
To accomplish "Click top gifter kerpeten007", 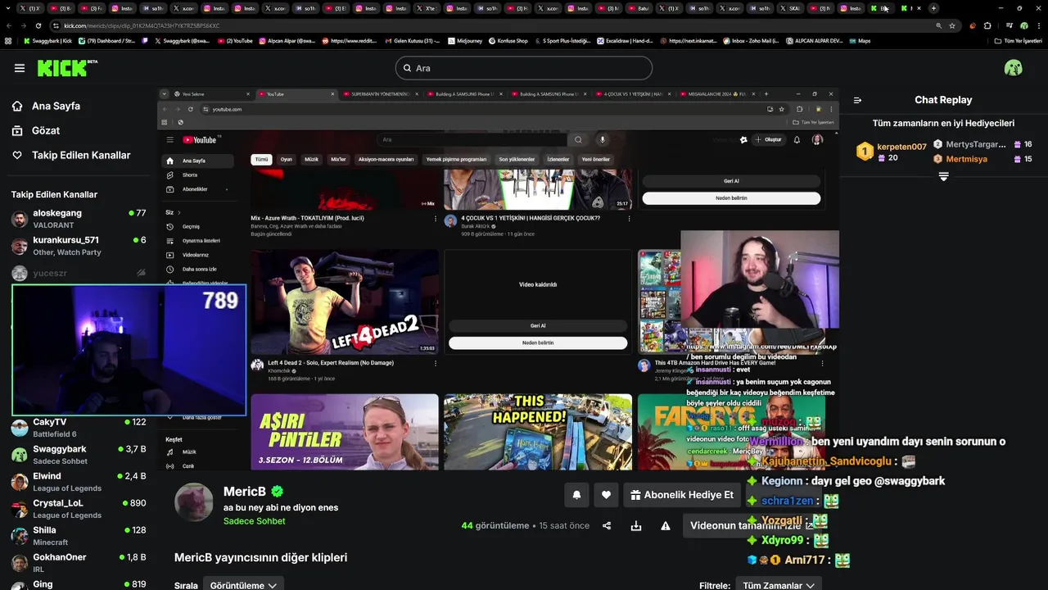I will (901, 147).
